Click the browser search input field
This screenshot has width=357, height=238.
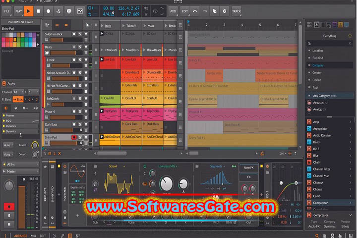point(329,43)
